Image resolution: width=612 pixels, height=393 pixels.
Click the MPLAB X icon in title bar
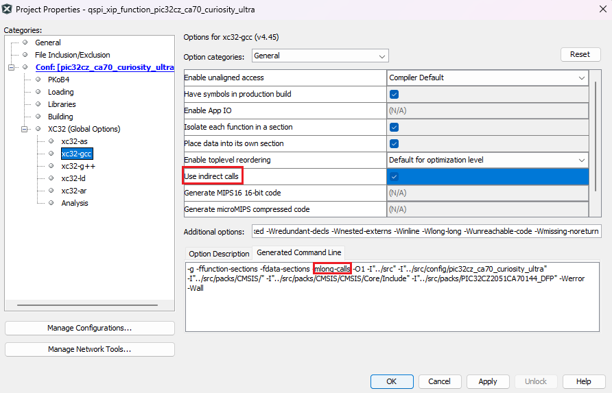(x=7, y=9)
